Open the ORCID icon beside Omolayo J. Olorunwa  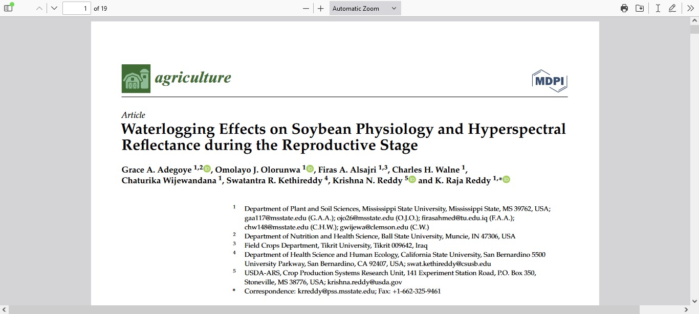pos(310,169)
